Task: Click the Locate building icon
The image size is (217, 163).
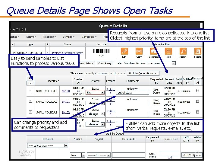Action: 198,51
